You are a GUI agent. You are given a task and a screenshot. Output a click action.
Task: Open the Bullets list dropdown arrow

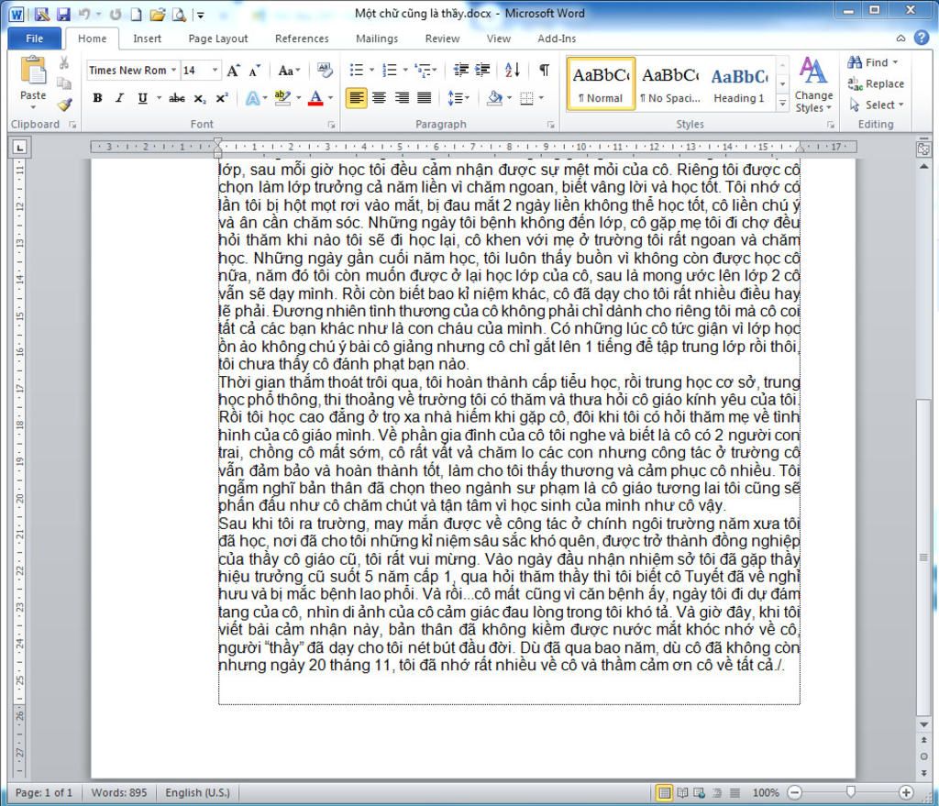(x=372, y=70)
